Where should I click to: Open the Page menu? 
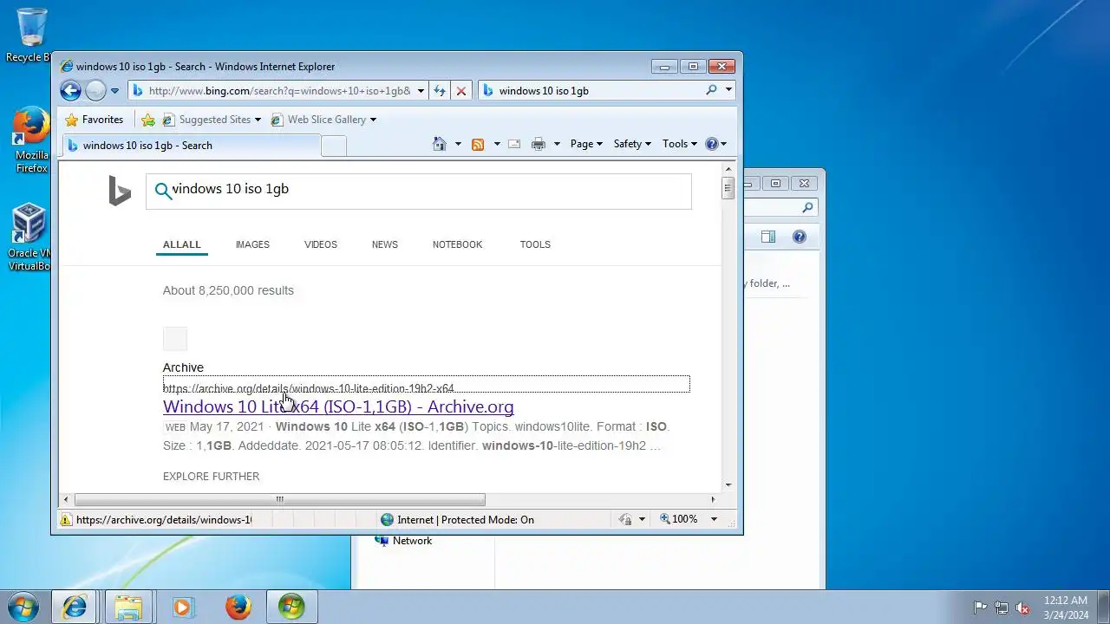[x=586, y=144]
